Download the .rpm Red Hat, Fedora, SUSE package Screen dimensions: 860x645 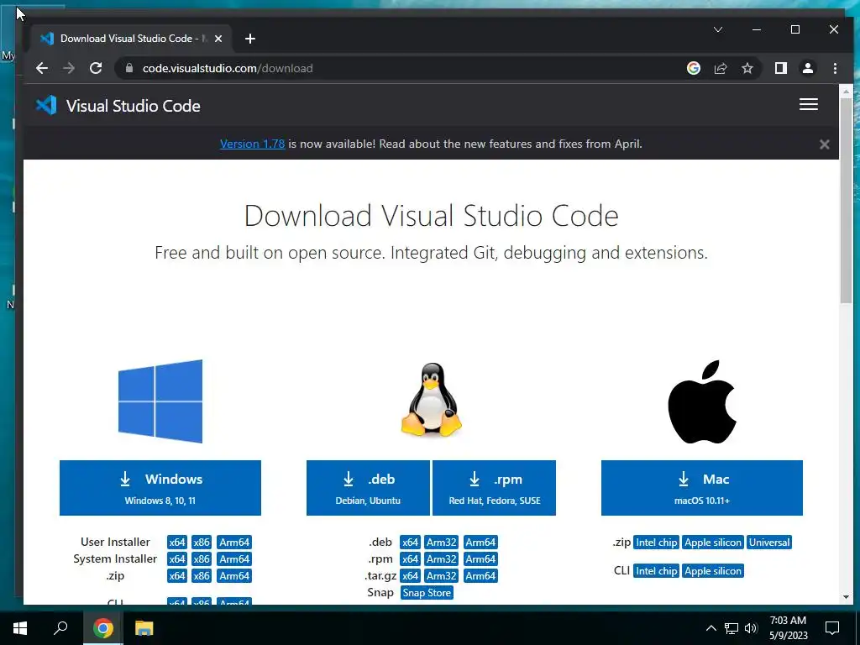tap(494, 488)
